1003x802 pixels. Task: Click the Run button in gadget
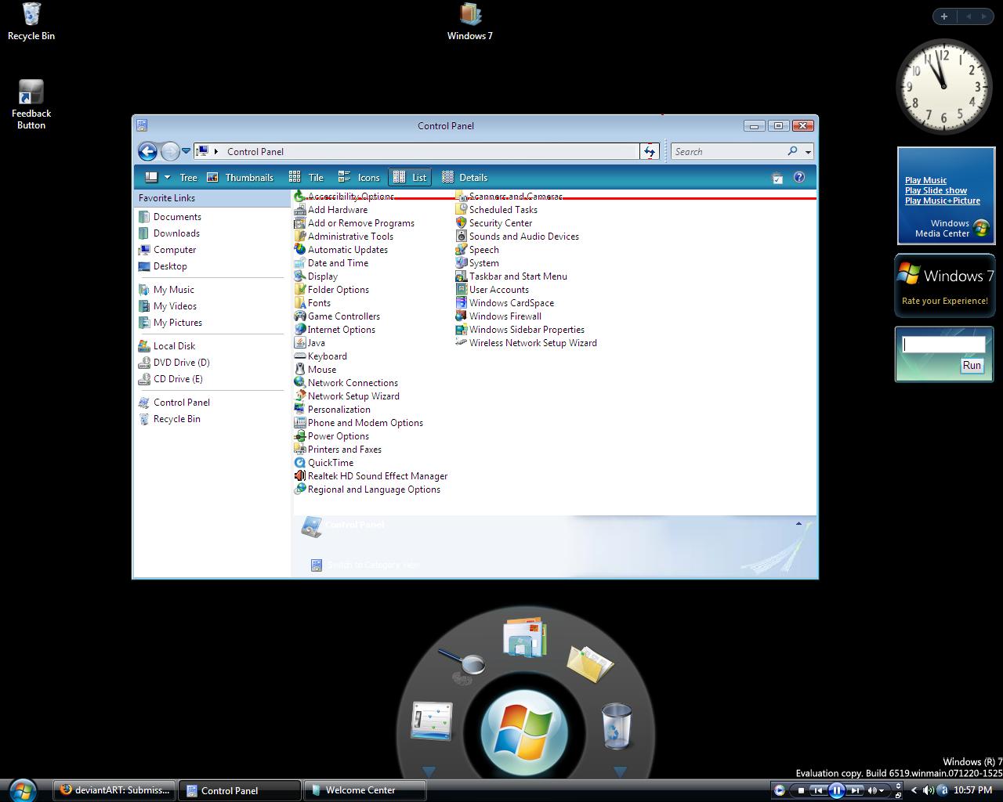pyautogui.click(x=972, y=366)
